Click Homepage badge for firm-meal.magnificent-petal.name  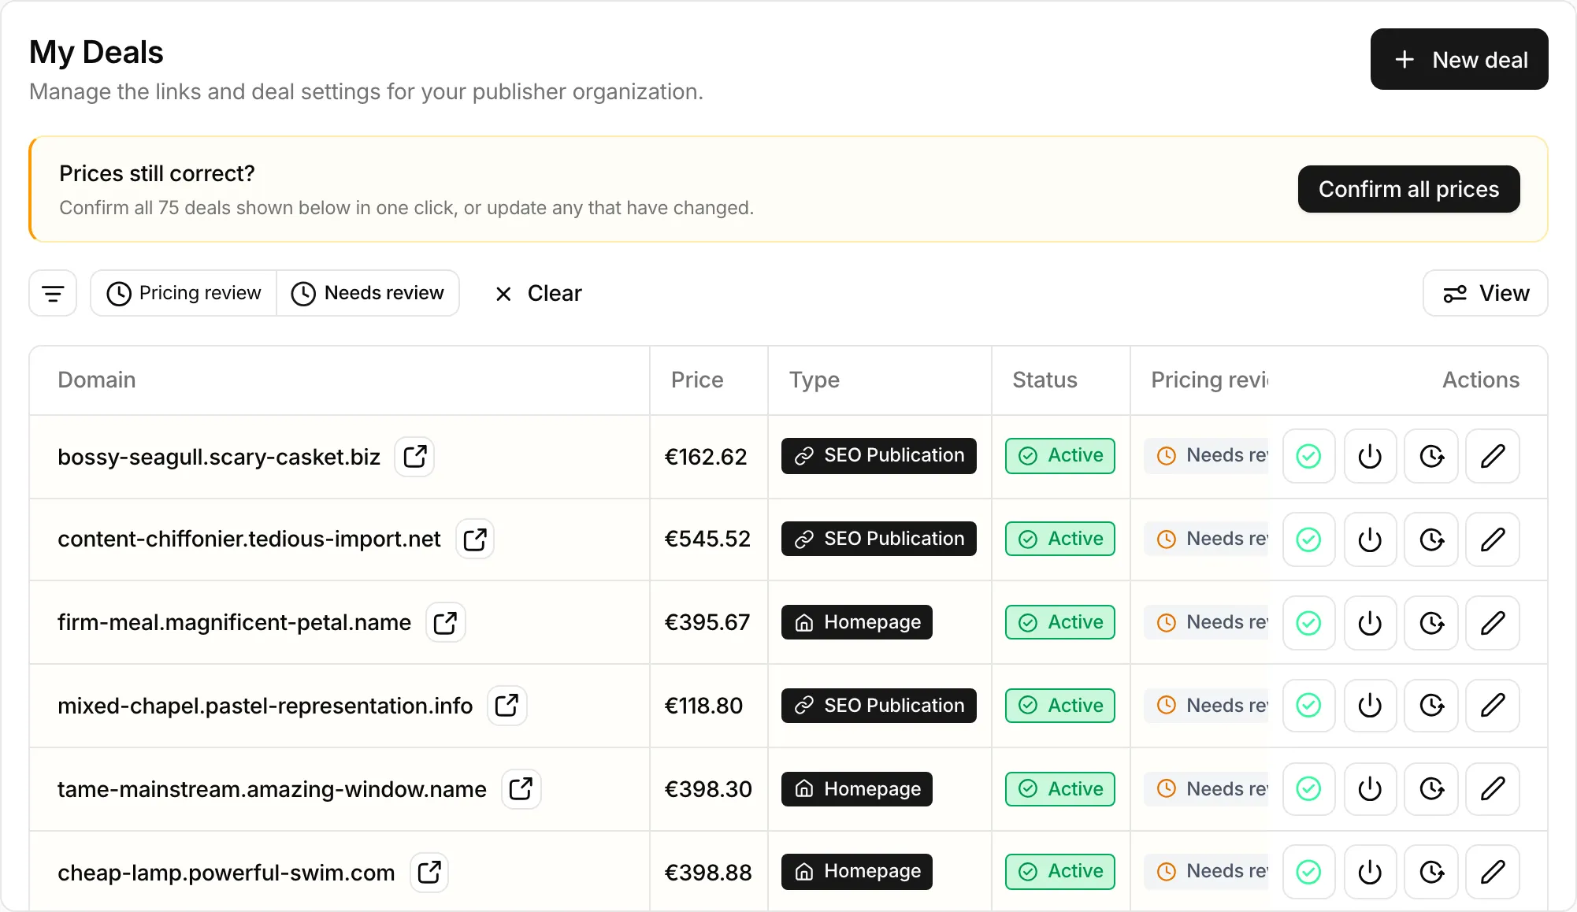pyautogui.click(x=856, y=622)
